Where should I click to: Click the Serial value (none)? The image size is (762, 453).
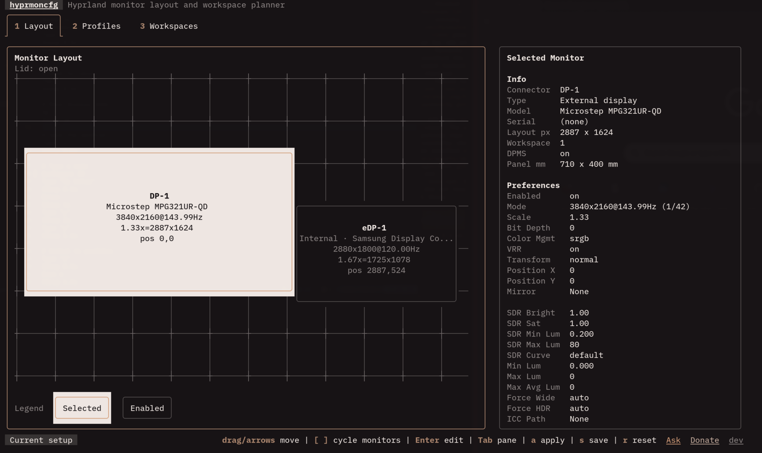574,122
